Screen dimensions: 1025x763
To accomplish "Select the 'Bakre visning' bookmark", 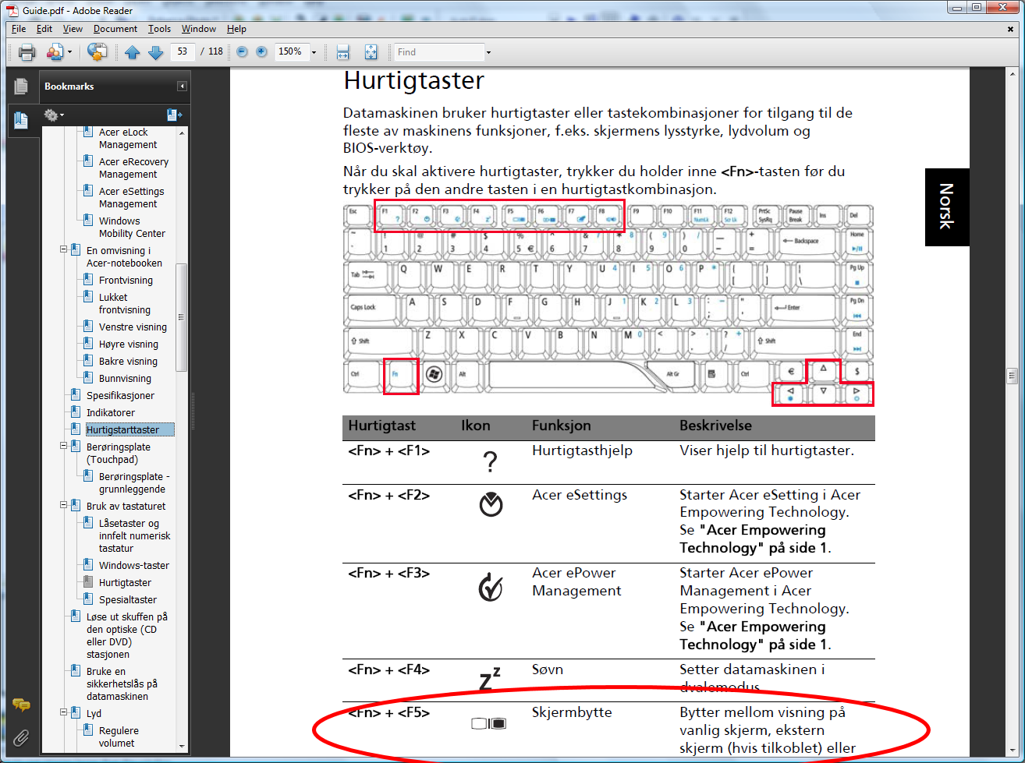I will pos(128,362).
